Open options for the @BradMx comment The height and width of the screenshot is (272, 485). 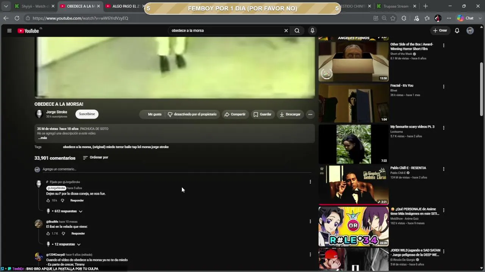310,221
